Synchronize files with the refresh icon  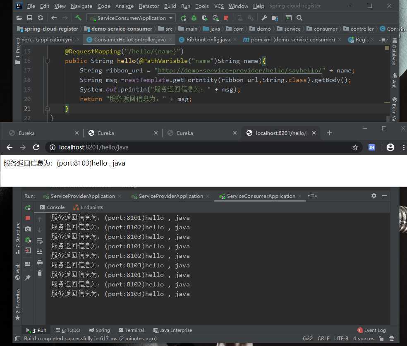click(41, 18)
